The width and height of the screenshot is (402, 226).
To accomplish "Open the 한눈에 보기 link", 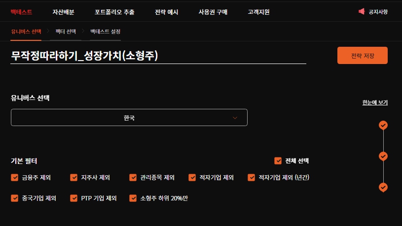I will click(x=375, y=102).
